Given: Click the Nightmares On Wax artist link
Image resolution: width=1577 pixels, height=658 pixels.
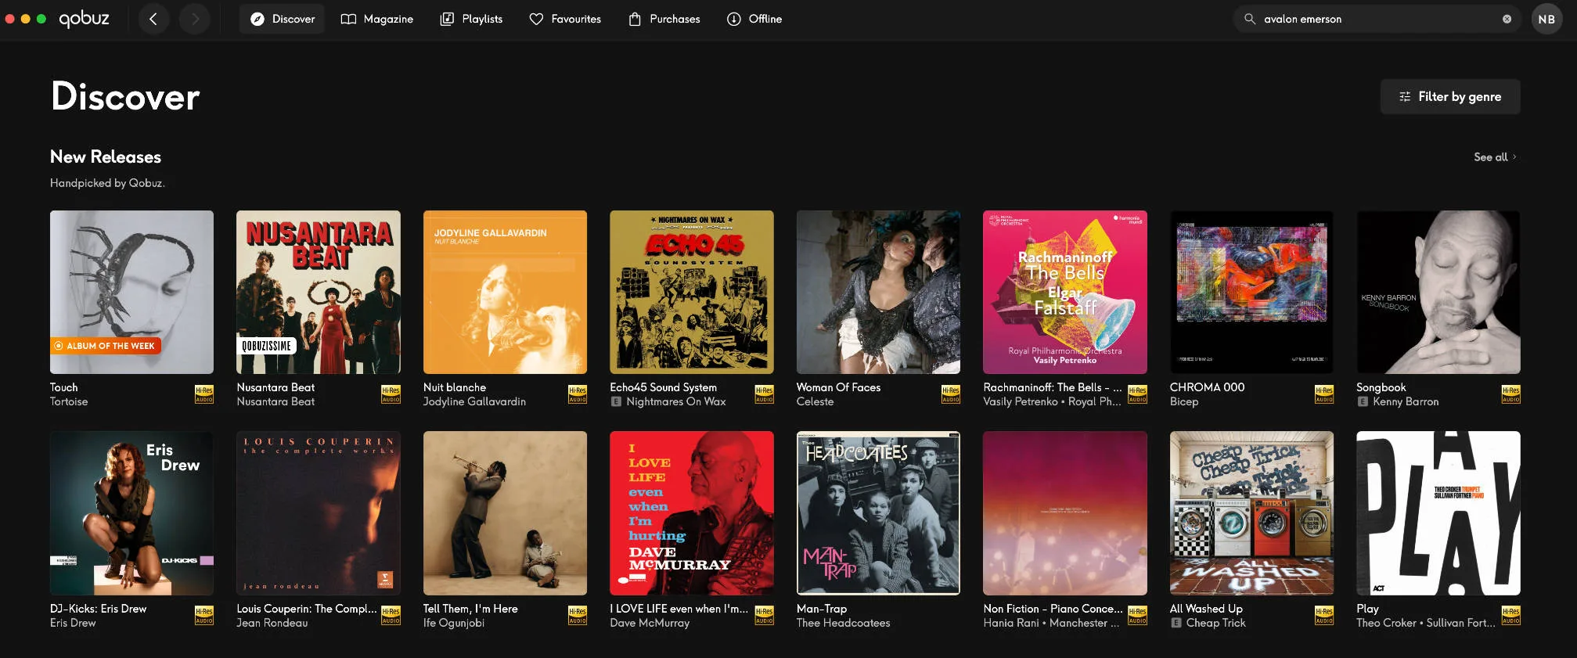Looking at the screenshot, I should point(676,401).
